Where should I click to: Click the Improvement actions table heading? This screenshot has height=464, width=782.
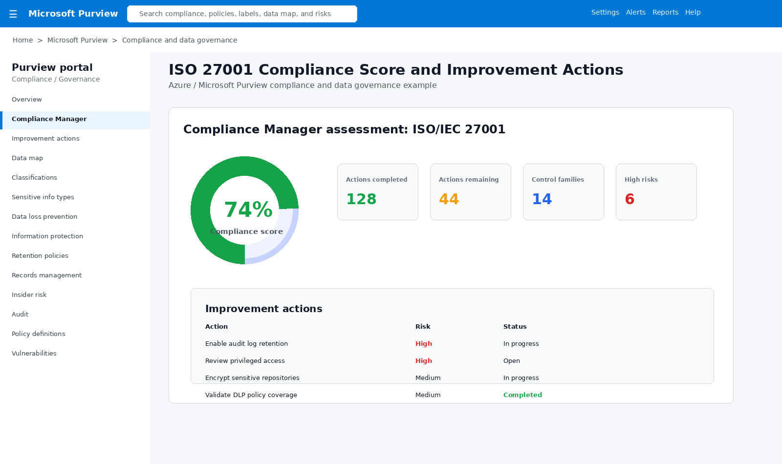264,309
